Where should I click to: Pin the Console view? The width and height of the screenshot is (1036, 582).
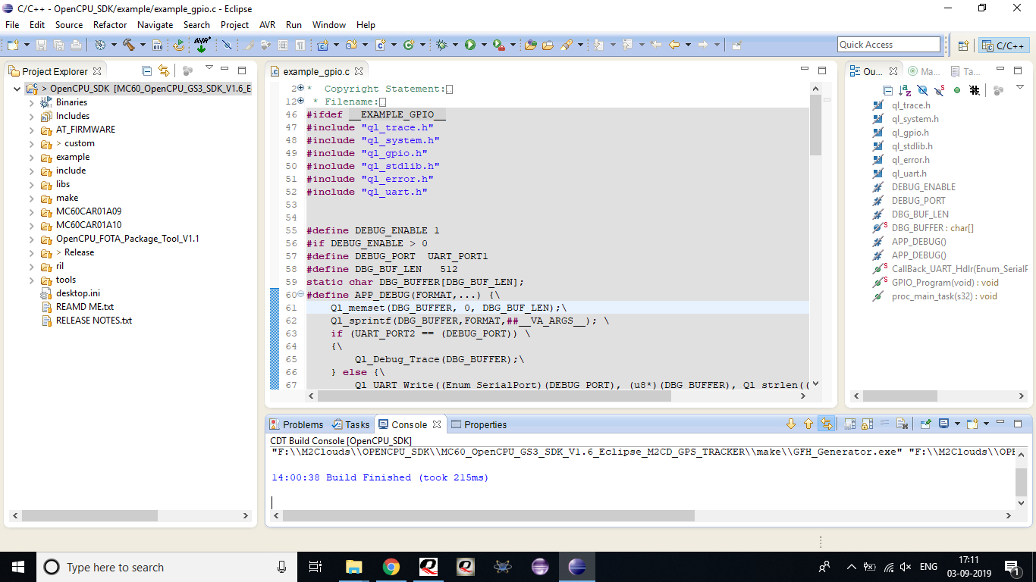click(925, 424)
